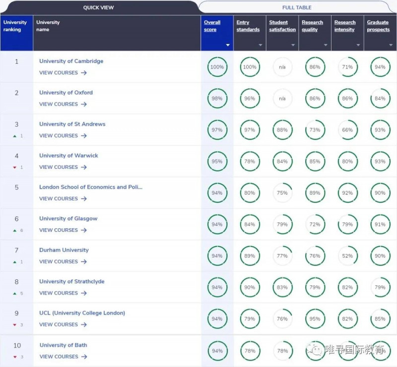Open UCL (University College London) page
This screenshot has height=367, width=397.
tap(82, 313)
